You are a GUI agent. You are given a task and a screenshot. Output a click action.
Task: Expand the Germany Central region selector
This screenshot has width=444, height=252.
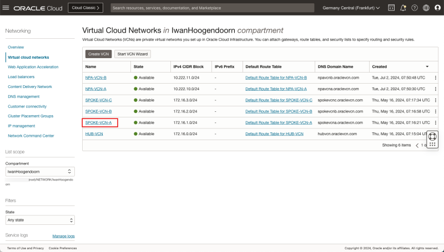pyautogui.click(x=351, y=8)
